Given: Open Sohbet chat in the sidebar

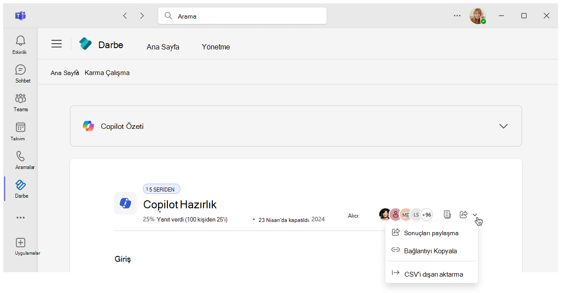Looking at the screenshot, I should click(x=20, y=70).
